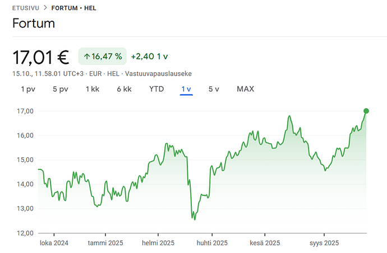Select the 1 kk chart period
The height and width of the screenshot is (253, 387).
[x=93, y=89]
